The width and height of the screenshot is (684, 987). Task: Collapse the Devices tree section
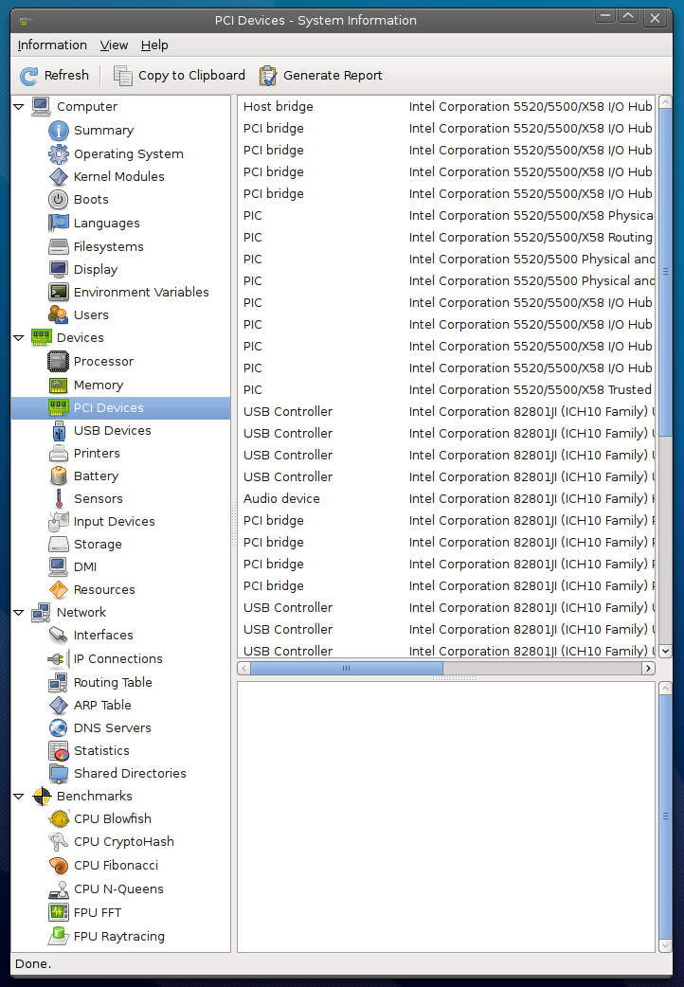[19, 338]
